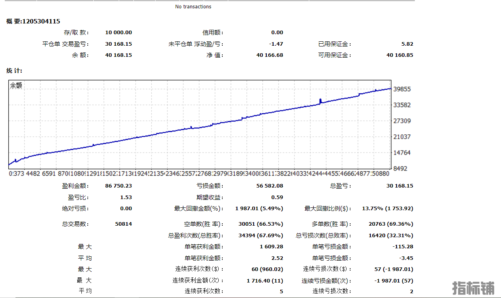
Task: Click the 余额 chart legend label
Action: (16, 85)
